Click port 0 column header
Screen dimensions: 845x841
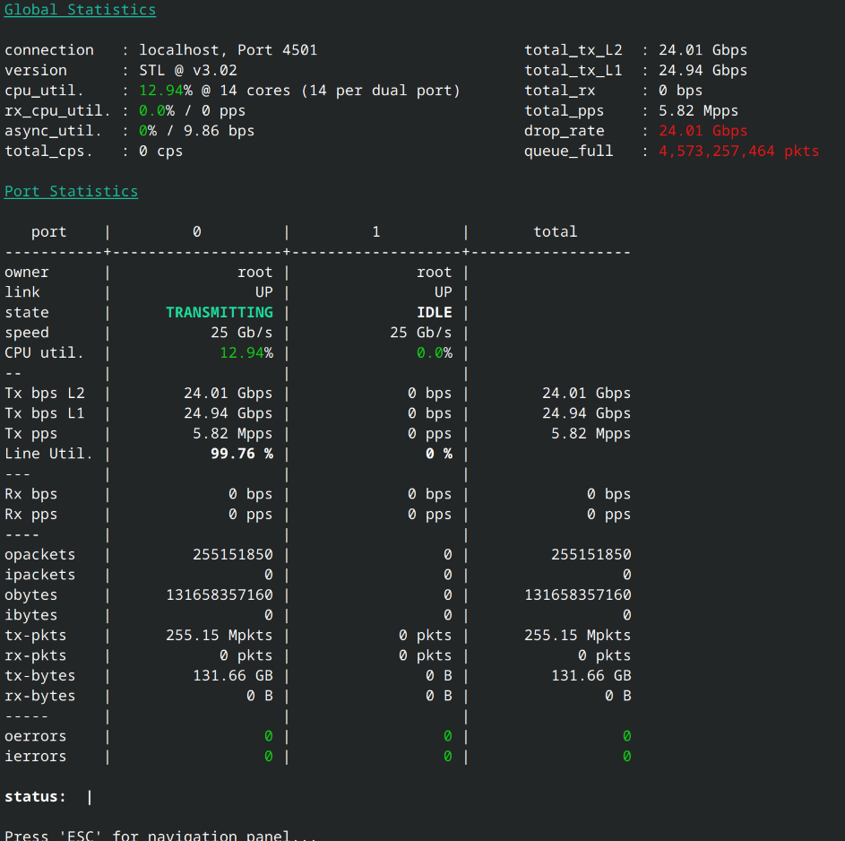coord(197,232)
